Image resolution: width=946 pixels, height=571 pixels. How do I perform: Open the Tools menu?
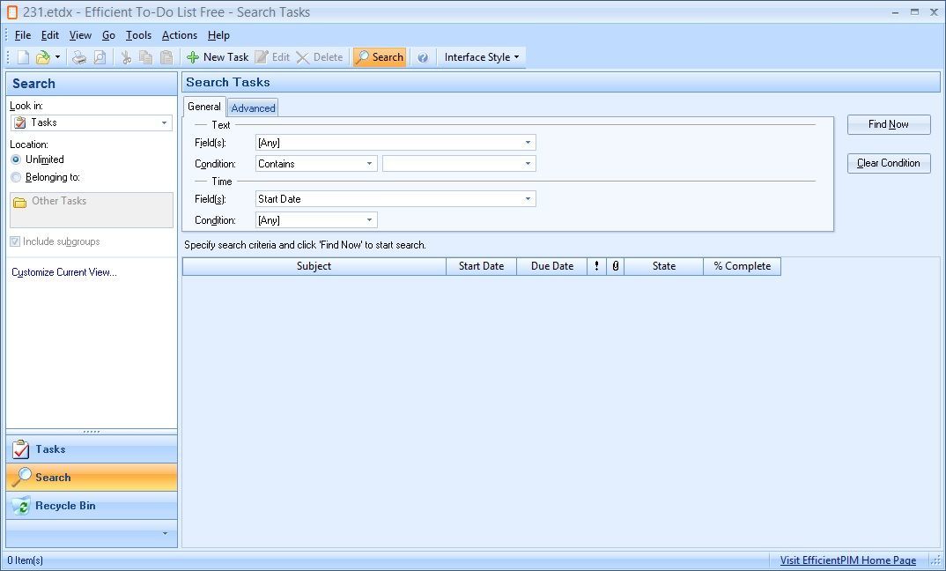coord(137,35)
